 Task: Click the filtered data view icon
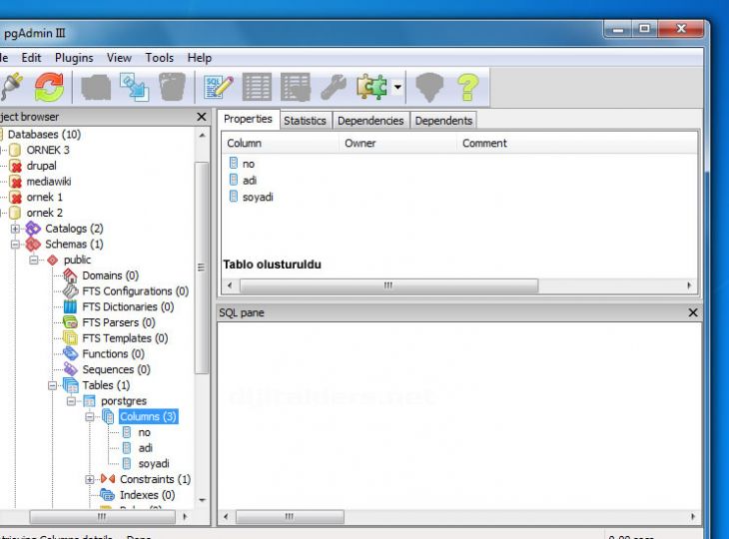296,87
